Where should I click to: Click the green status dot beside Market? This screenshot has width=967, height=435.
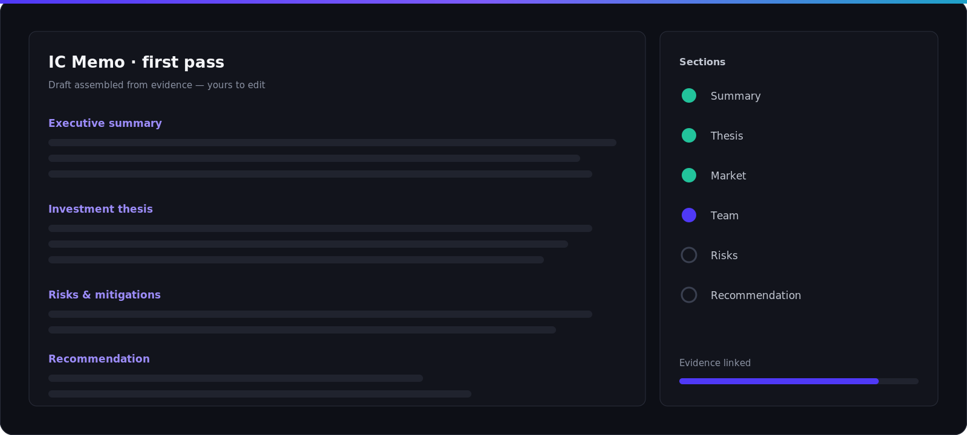689,175
